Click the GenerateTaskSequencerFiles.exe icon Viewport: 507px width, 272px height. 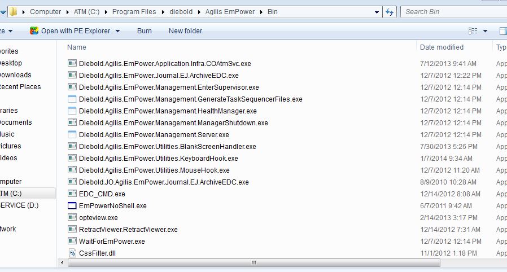[72, 99]
